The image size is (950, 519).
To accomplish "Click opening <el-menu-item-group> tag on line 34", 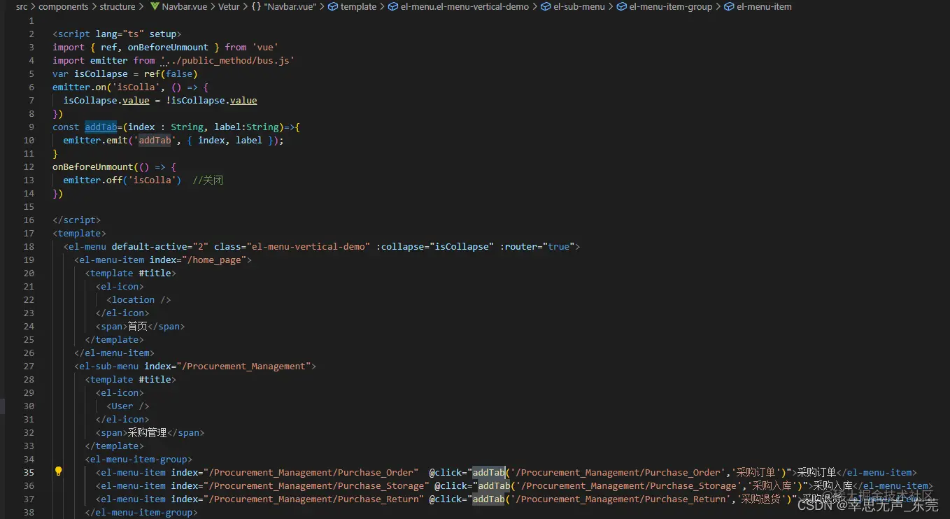I will (139, 459).
